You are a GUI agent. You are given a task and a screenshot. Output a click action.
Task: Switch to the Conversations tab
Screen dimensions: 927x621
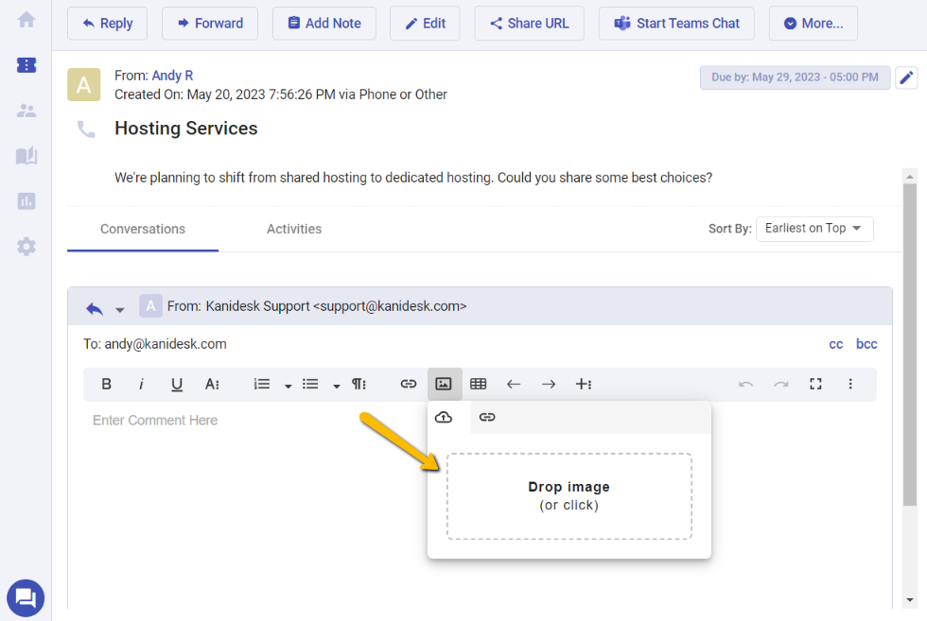coord(143,230)
